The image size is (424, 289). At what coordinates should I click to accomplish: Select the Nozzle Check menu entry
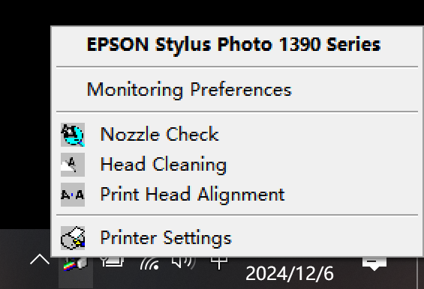pyautogui.click(x=237, y=135)
